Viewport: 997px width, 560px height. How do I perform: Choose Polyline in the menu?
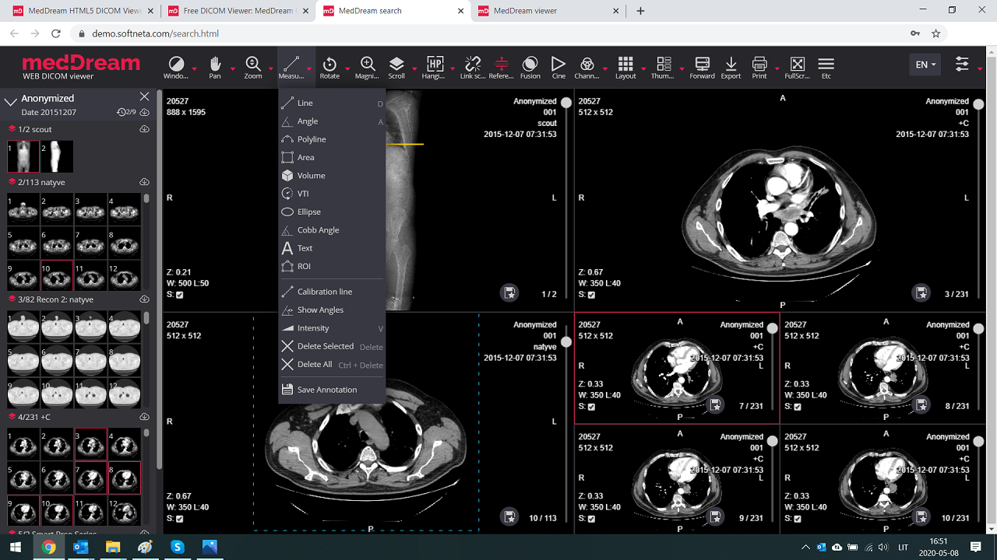pyautogui.click(x=332, y=139)
